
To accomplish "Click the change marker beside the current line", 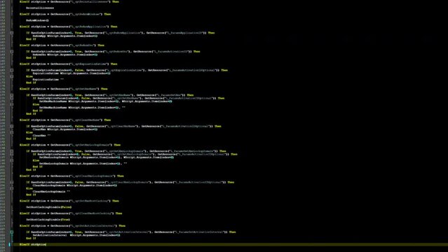I will click(x=9, y=244).
